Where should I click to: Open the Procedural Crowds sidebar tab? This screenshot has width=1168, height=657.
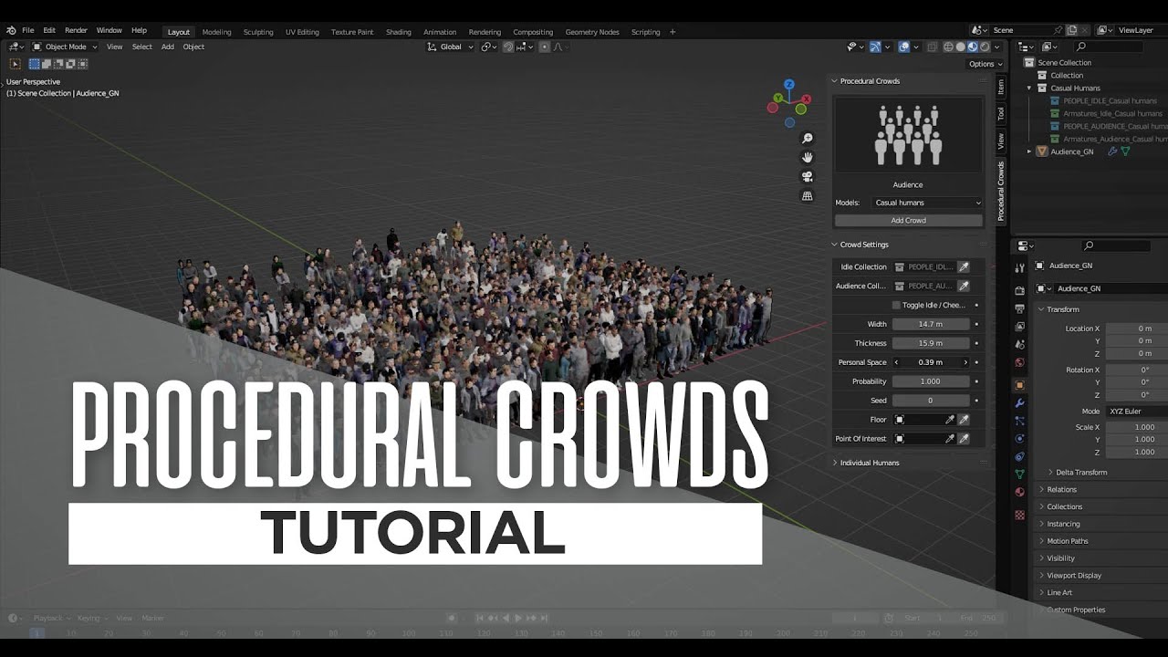point(1001,191)
